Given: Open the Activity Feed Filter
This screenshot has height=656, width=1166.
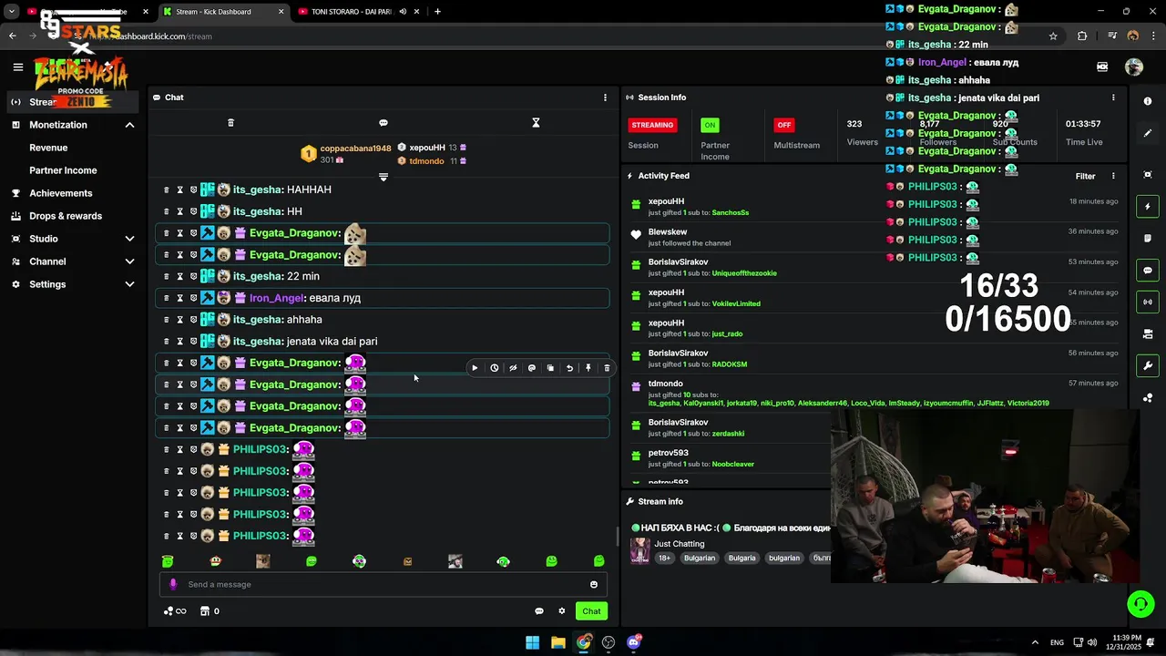Looking at the screenshot, I should point(1085,176).
